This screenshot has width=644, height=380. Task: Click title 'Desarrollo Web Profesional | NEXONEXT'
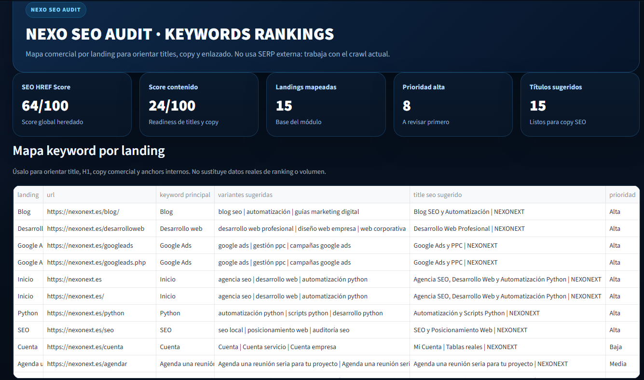point(508,228)
